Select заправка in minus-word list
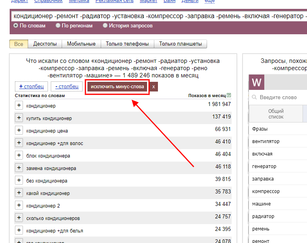The image size is (307, 243). tap(278, 179)
